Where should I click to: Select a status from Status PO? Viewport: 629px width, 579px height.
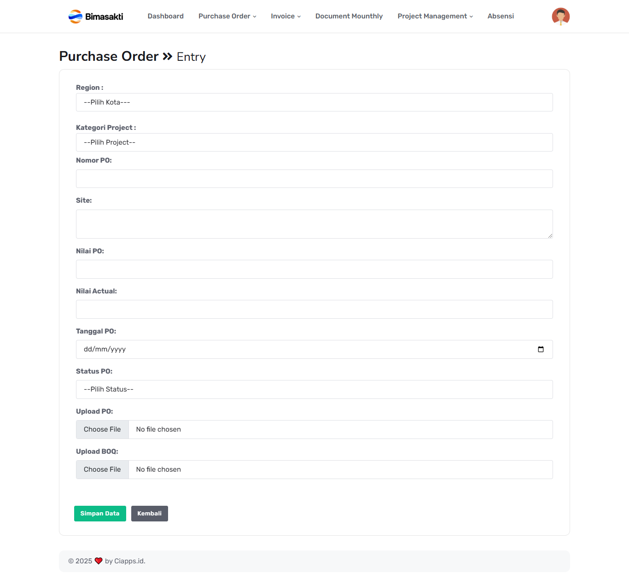(314, 389)
